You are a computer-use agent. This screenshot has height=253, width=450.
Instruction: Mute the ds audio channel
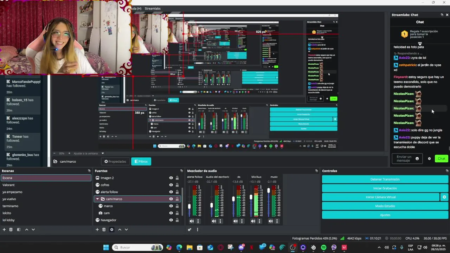pos(236,221)
